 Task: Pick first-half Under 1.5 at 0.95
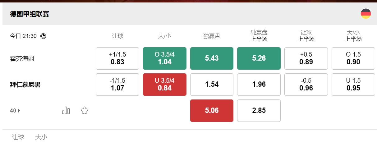coord(353,85)
